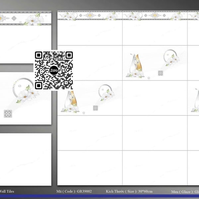
Task: Select the plain white sample tile at bottom left
Action: pos(25,159)
